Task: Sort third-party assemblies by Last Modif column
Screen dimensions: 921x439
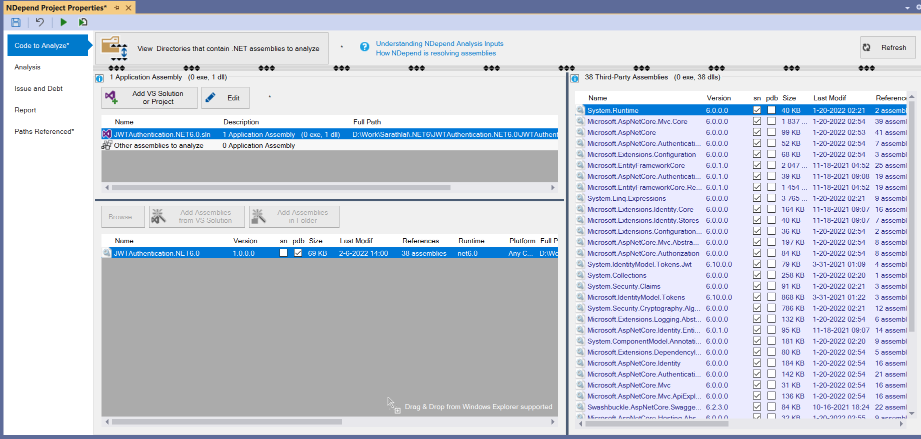Action: [829, 98]
